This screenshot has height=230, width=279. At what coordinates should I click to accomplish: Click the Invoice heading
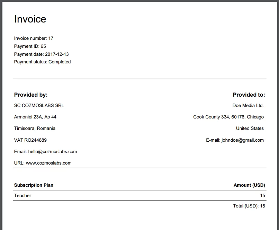click(x=30, y=19)
